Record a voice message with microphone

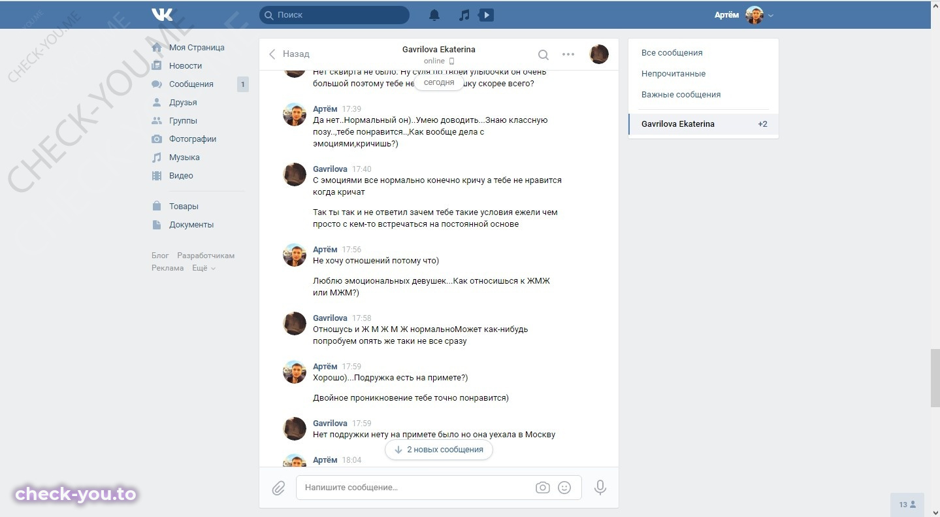click(600, 487)
